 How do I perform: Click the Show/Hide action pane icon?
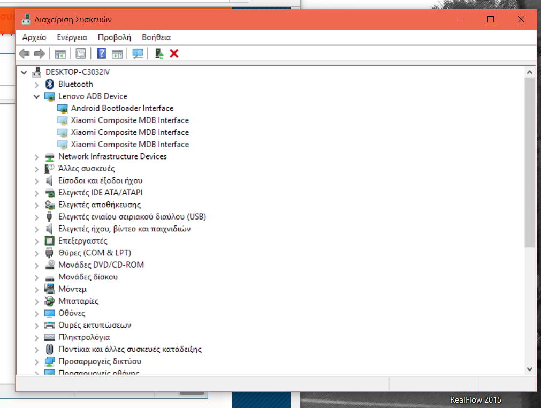(117, 54)
